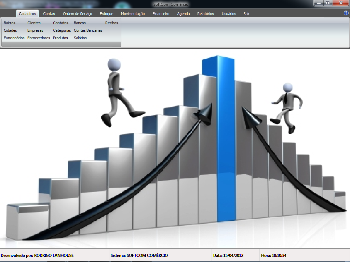Switch to the Agenda tab
350x263 pixels.
click(183, 14)
